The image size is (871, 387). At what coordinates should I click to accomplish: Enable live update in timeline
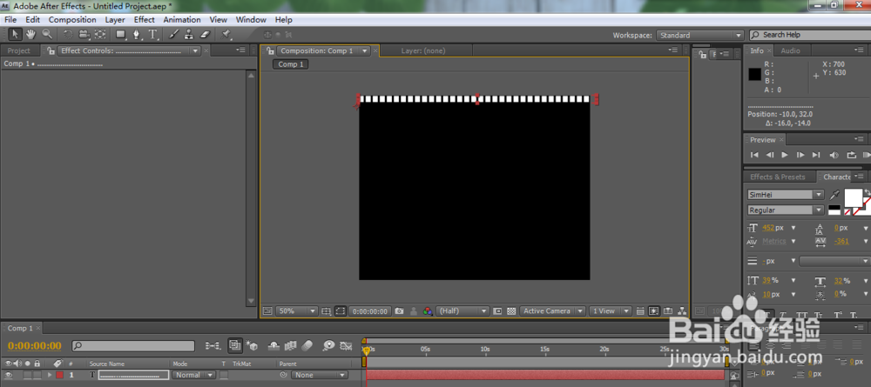(x=235, y=346)
